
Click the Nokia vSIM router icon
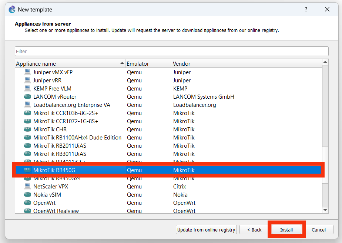click(x=28, y=195)
